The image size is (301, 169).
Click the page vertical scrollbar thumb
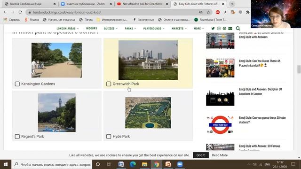pyautogui.click(x=299, y=69)
